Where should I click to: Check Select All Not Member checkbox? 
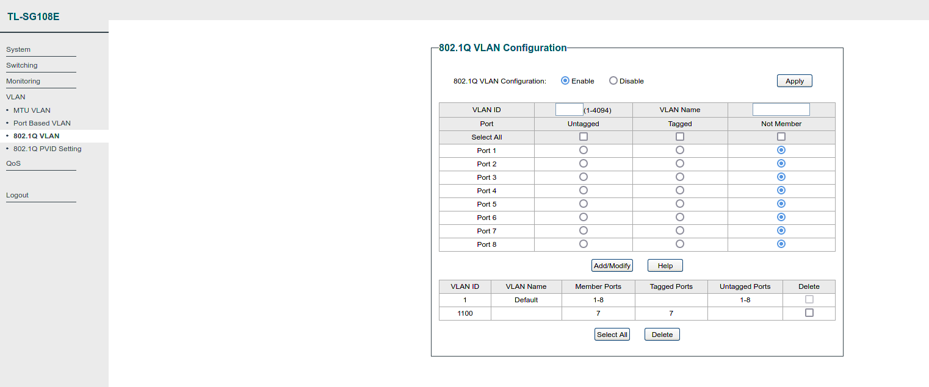pyautogui.click(x=781, y=137)
